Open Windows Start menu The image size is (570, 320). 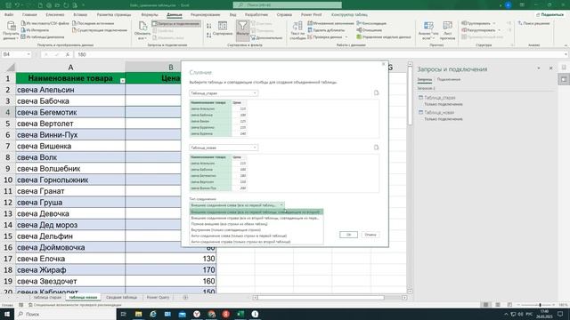[x=6, y=314]
